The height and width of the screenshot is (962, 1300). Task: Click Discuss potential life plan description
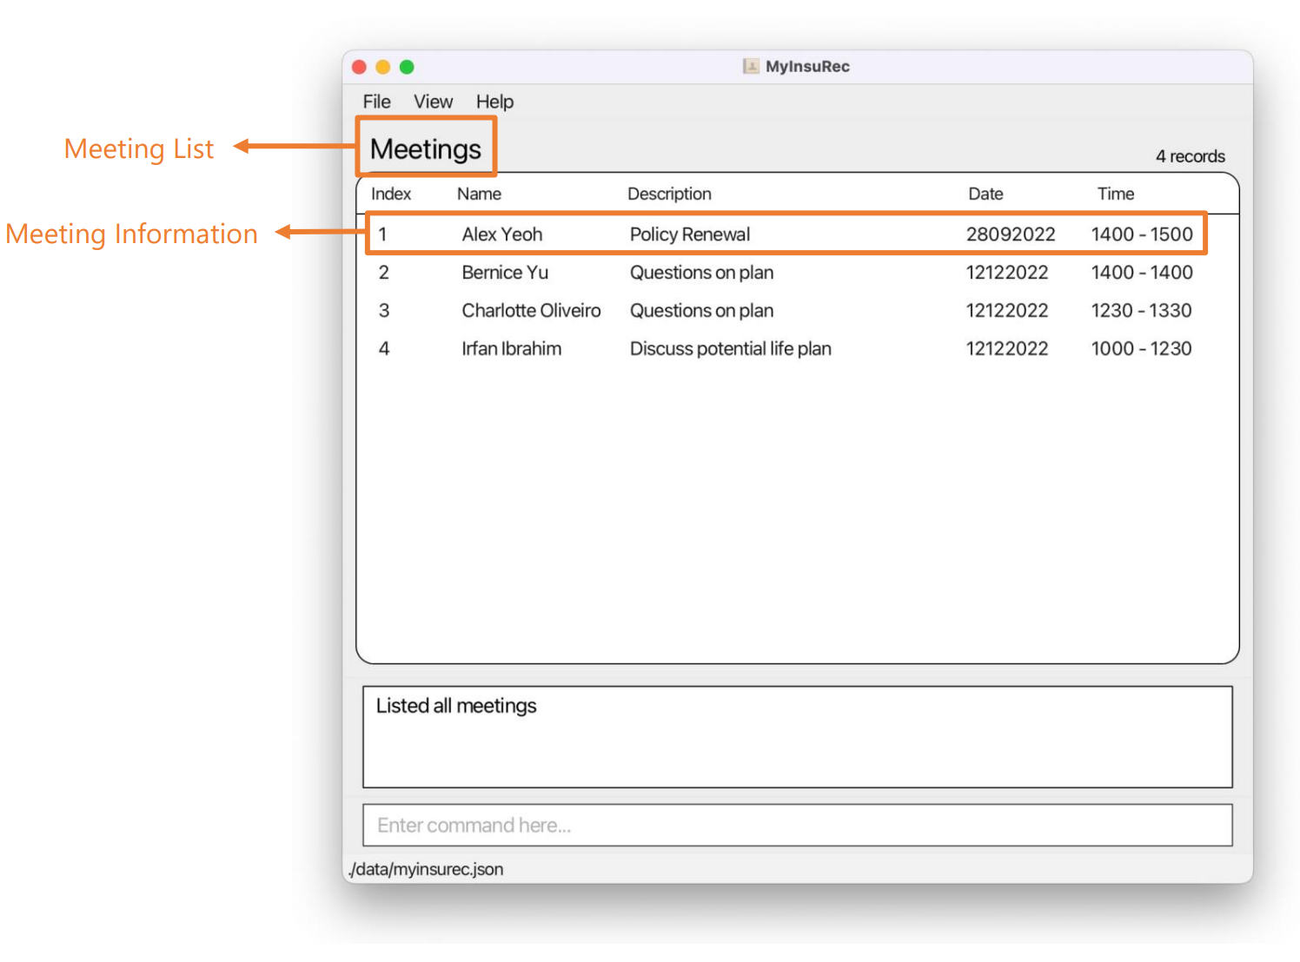point(730,349)
